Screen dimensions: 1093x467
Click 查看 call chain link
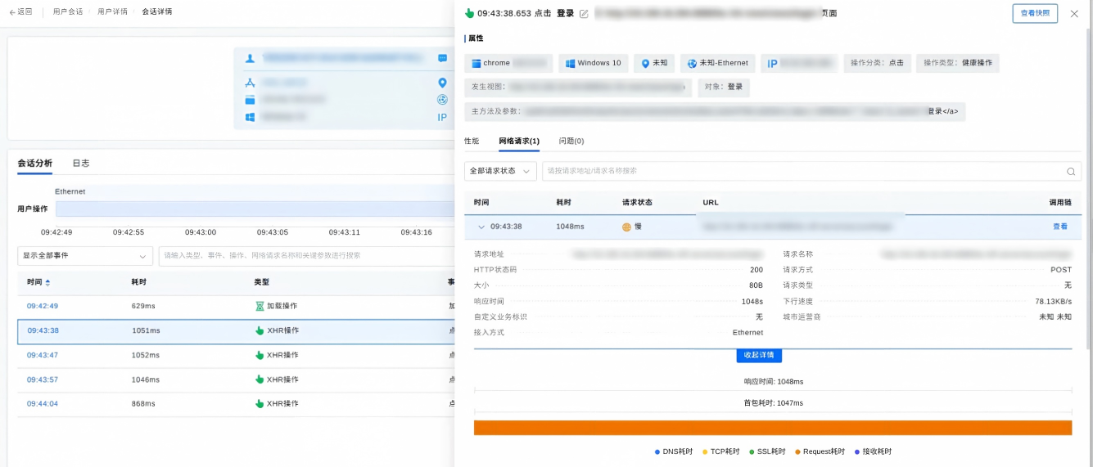click(1060, 227)
